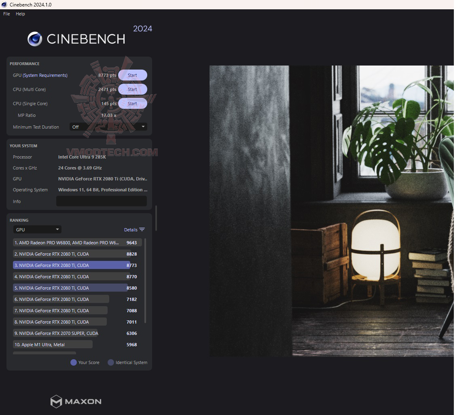Viewport: 466px width, 415px height.
Task: Click the Details filter icon
Action: coord(142,229)
